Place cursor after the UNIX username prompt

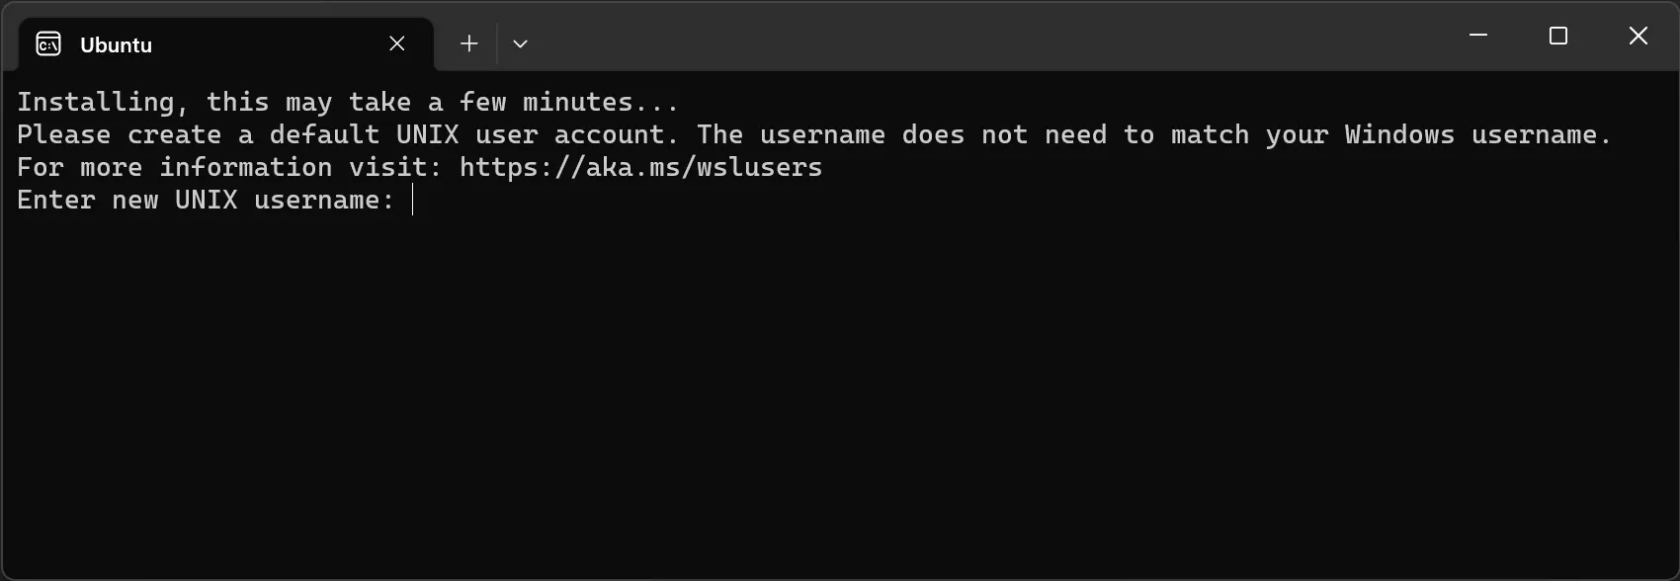(x=413, y=201)
